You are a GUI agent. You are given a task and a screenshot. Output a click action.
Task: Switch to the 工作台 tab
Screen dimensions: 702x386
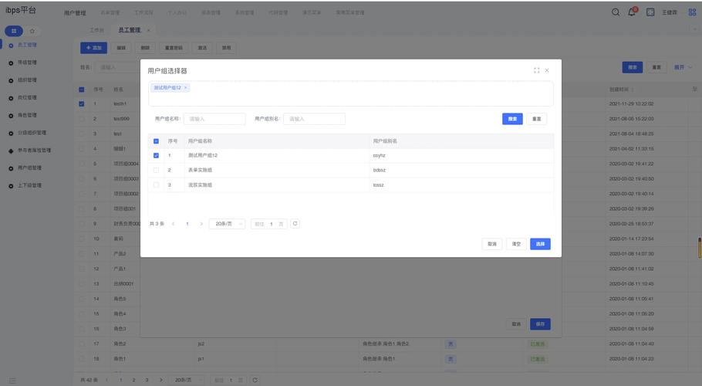tap(96, 30)
